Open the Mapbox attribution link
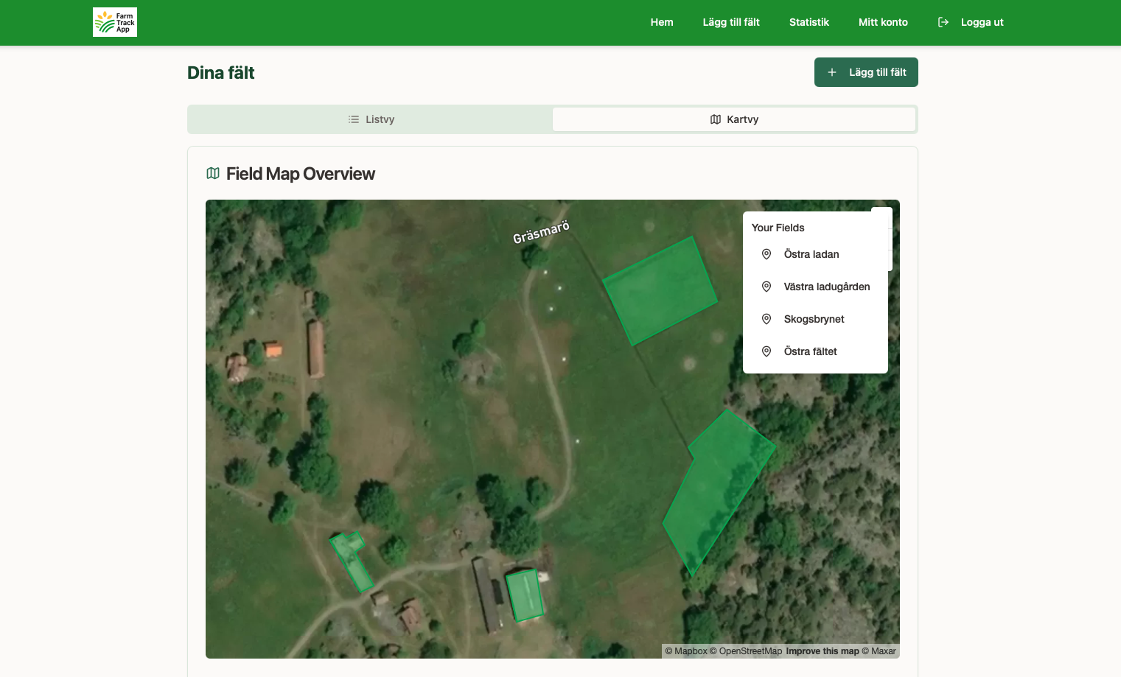The height and width of the screenshot is (677, 1121). 686,651
